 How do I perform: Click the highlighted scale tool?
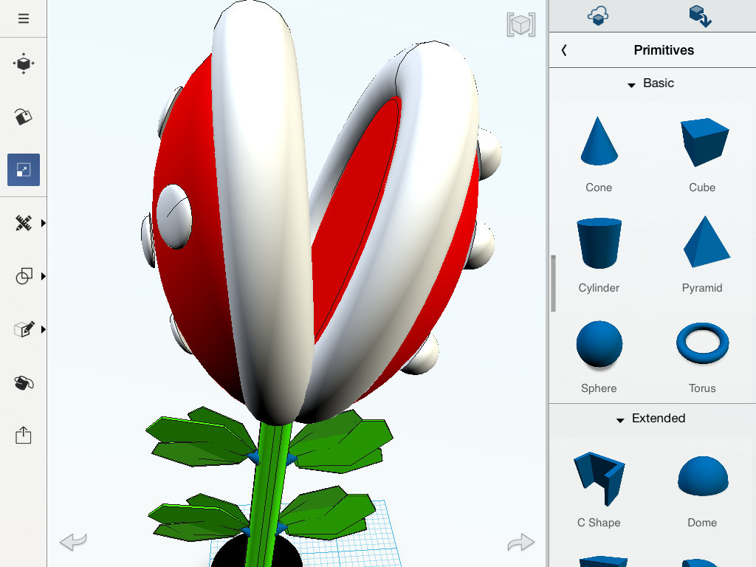coord(23,170)
